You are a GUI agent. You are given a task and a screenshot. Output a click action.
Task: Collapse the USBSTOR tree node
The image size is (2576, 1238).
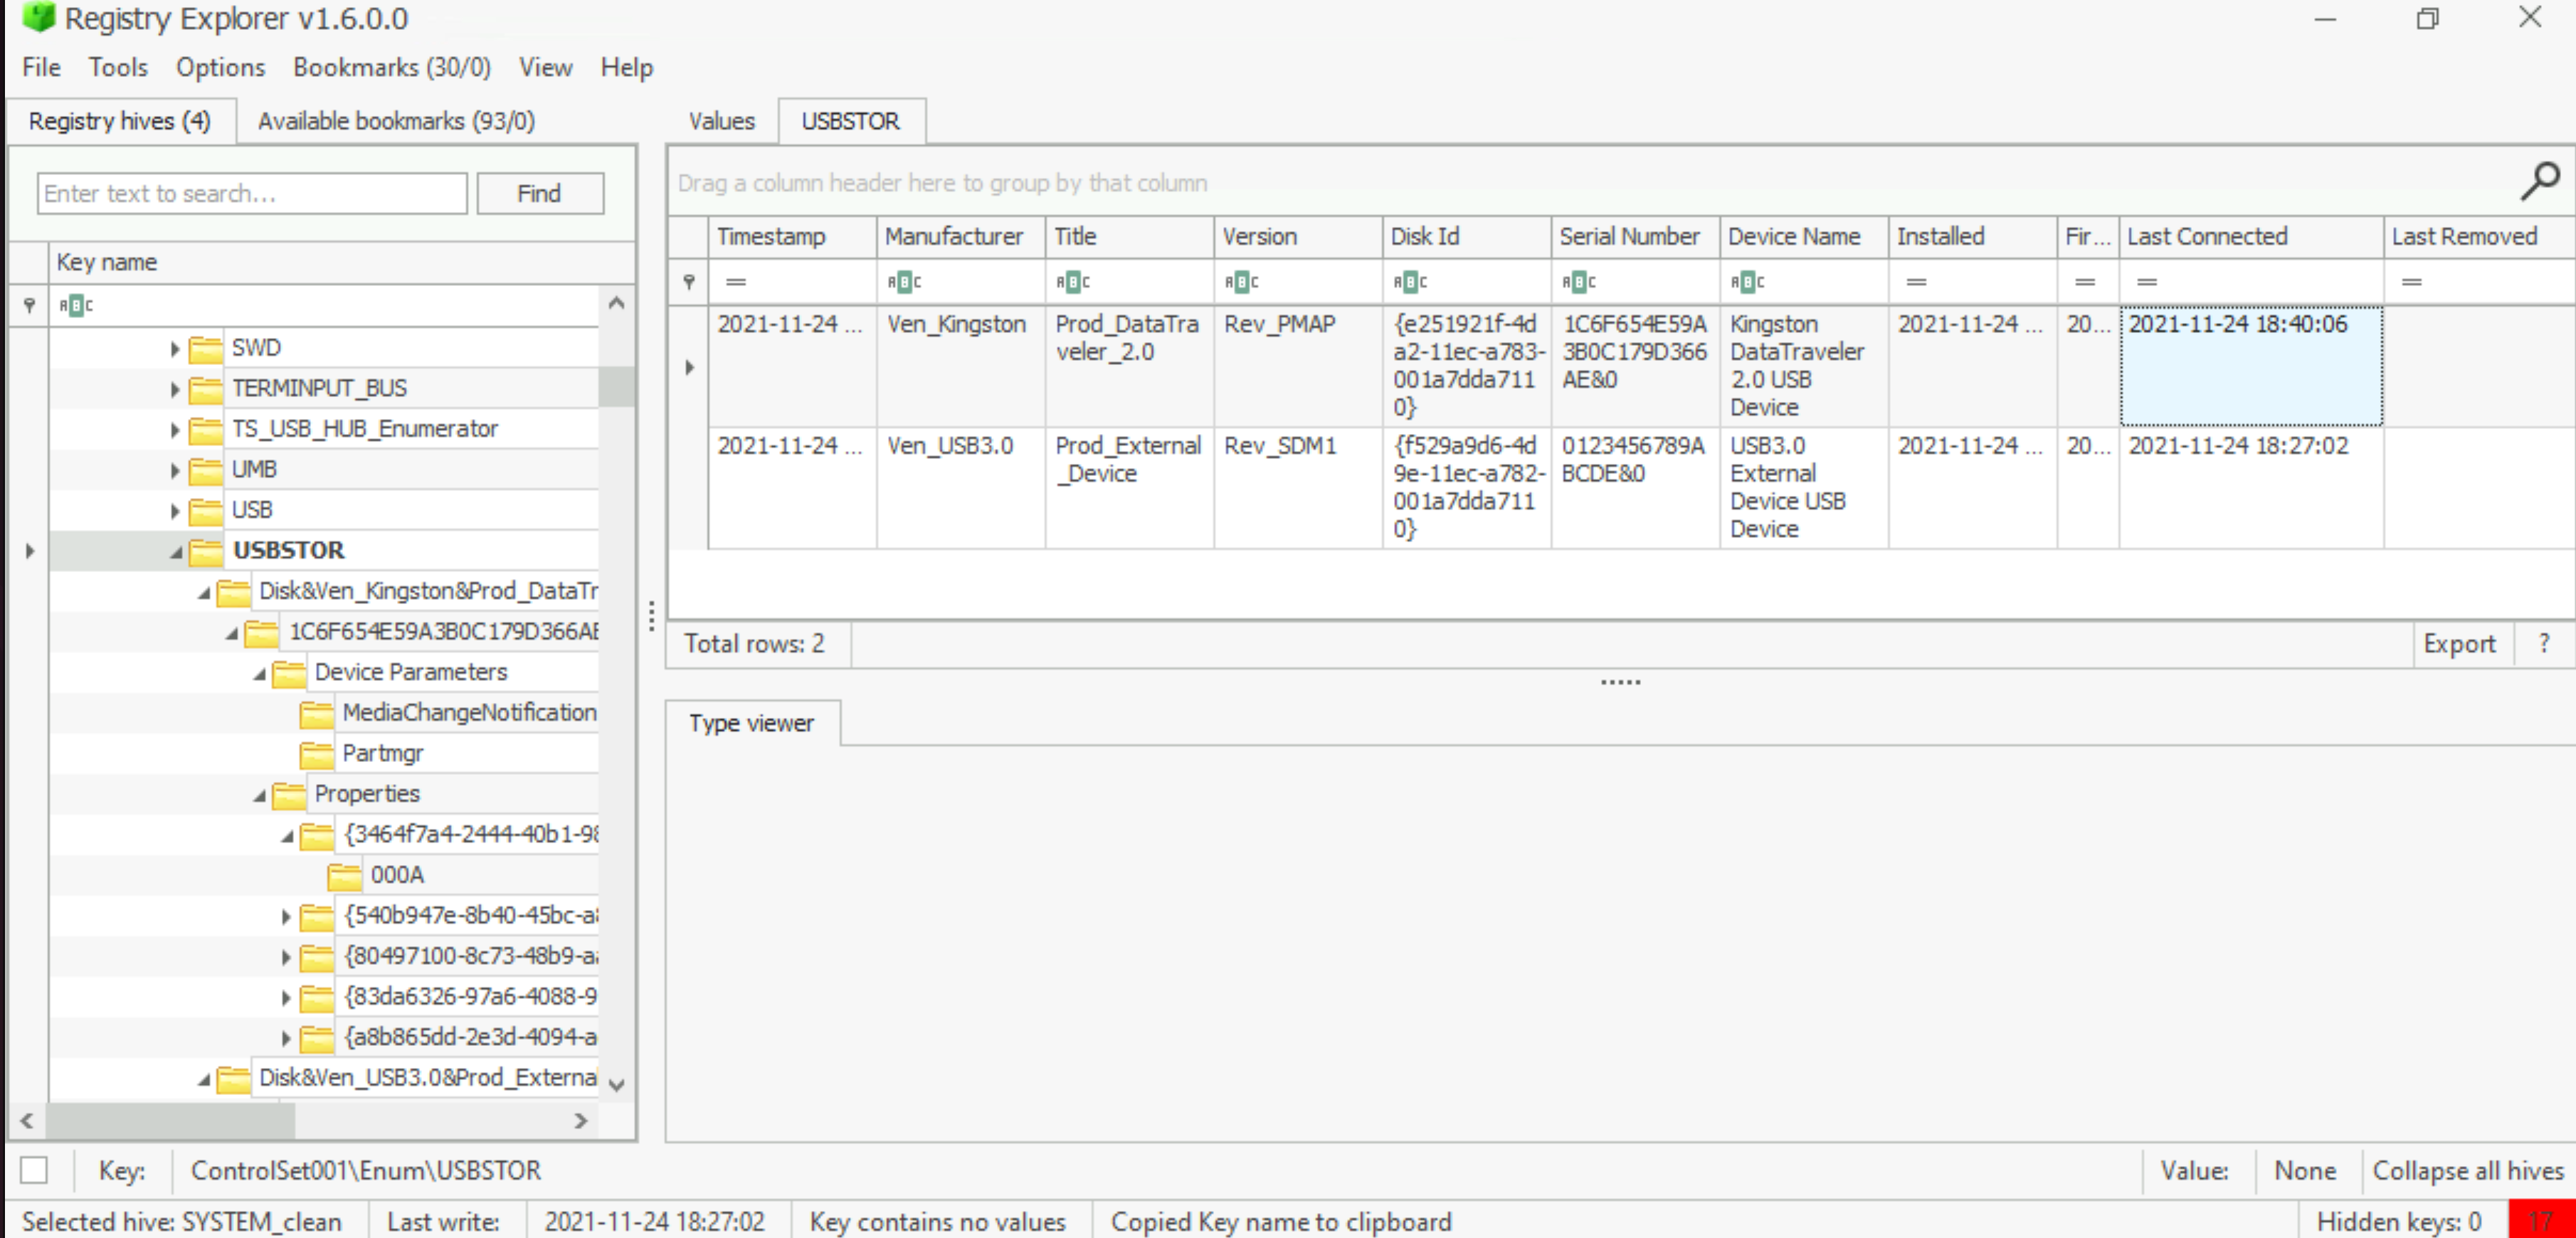coord(176,552)
